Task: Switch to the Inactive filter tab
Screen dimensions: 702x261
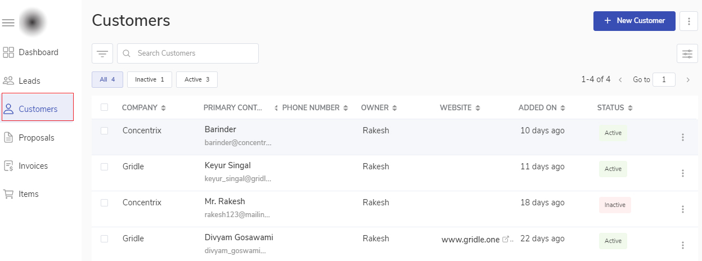Action: pos(150,80)
